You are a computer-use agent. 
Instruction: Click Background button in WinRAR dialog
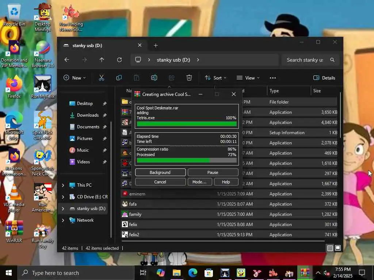coord(160,172)
